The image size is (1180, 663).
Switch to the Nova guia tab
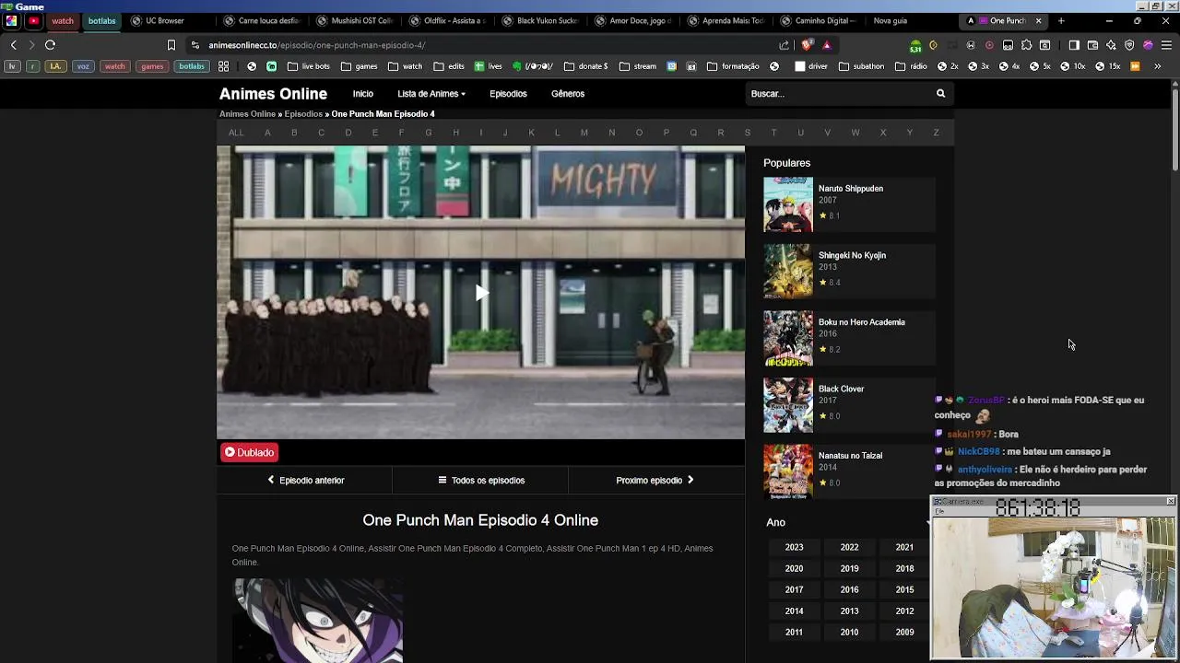tap(890, 20)
